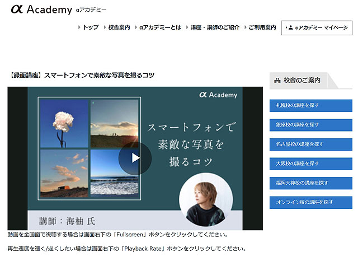The image size is (358, 257).
Task: Open the ご利用案内 menu item
Action: (262, 27)
